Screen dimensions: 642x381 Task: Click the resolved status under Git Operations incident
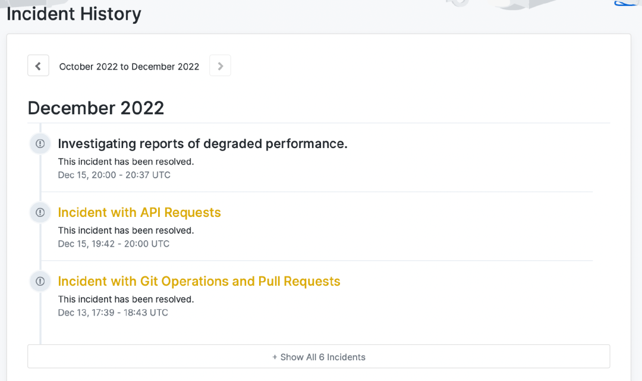click(125, 299)
